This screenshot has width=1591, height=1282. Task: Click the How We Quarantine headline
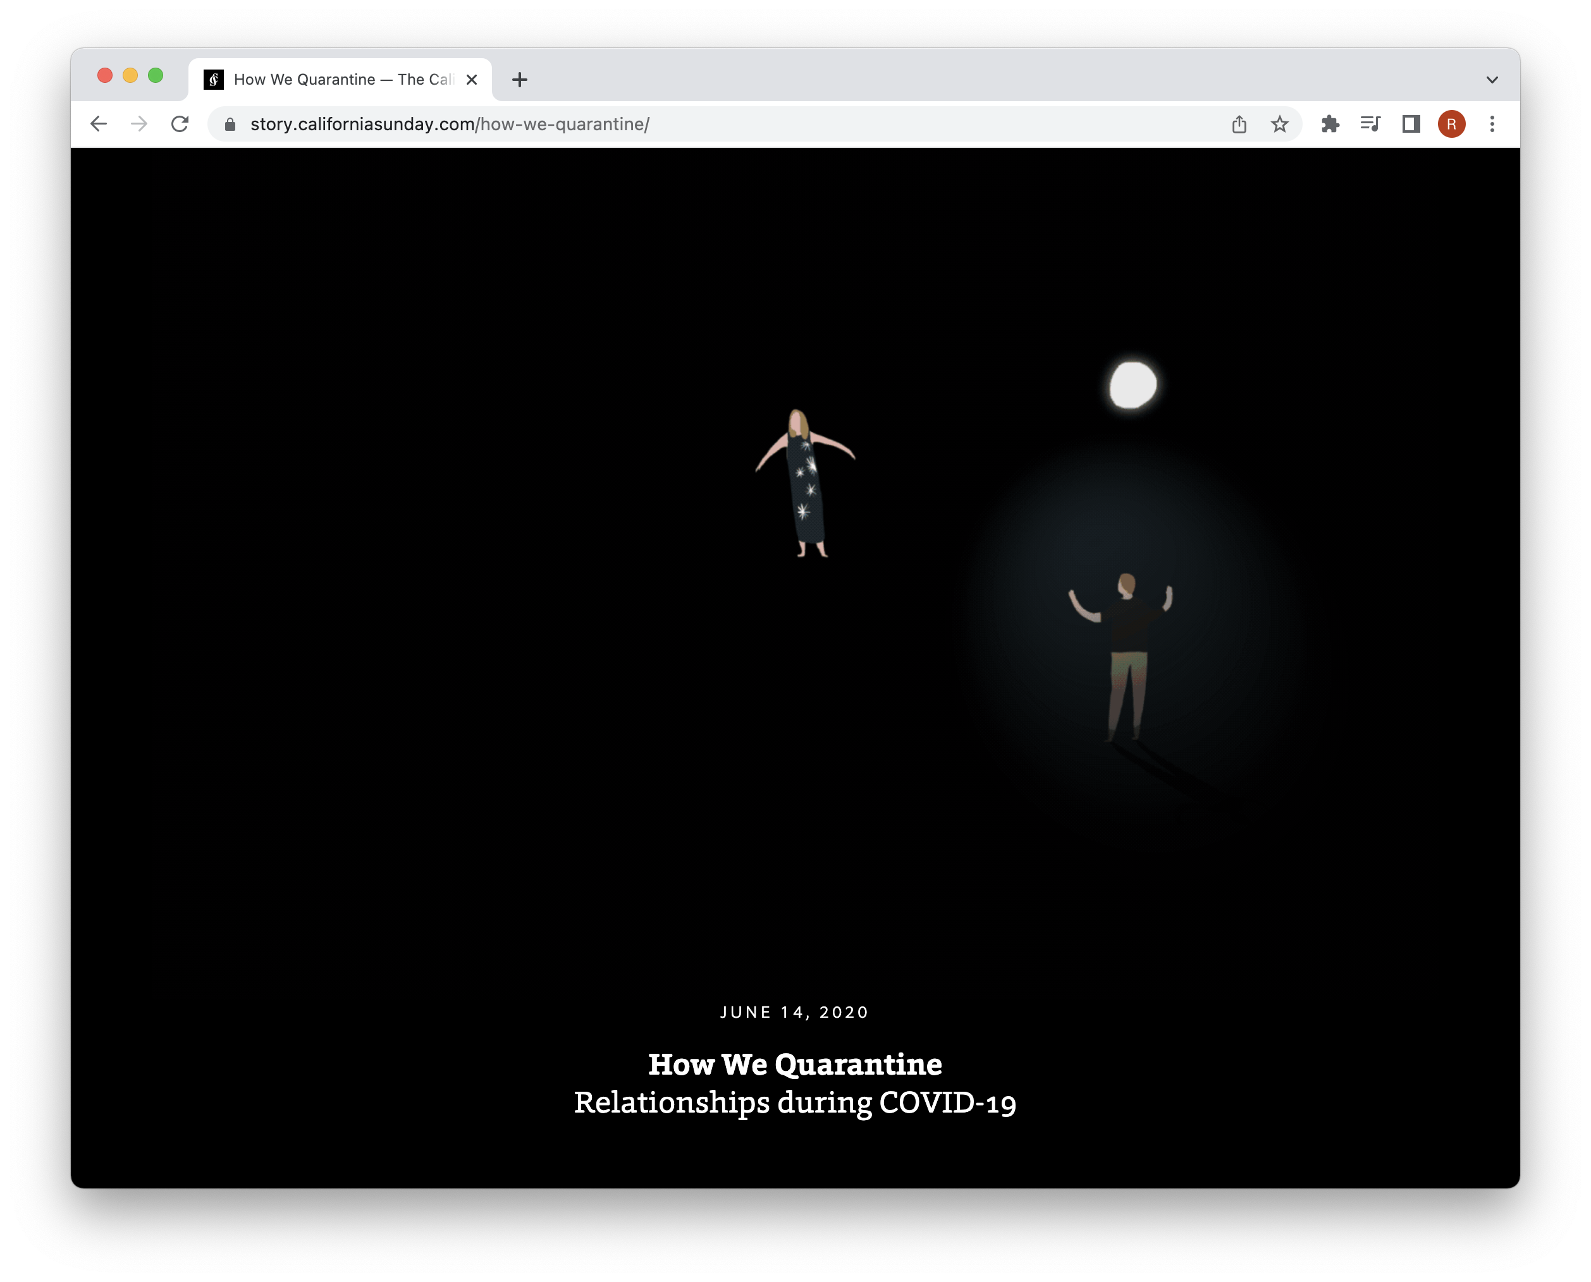coord(795,1064)
